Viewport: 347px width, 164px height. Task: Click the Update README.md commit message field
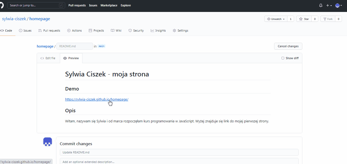pyautogui.click(x=179, y=152)
